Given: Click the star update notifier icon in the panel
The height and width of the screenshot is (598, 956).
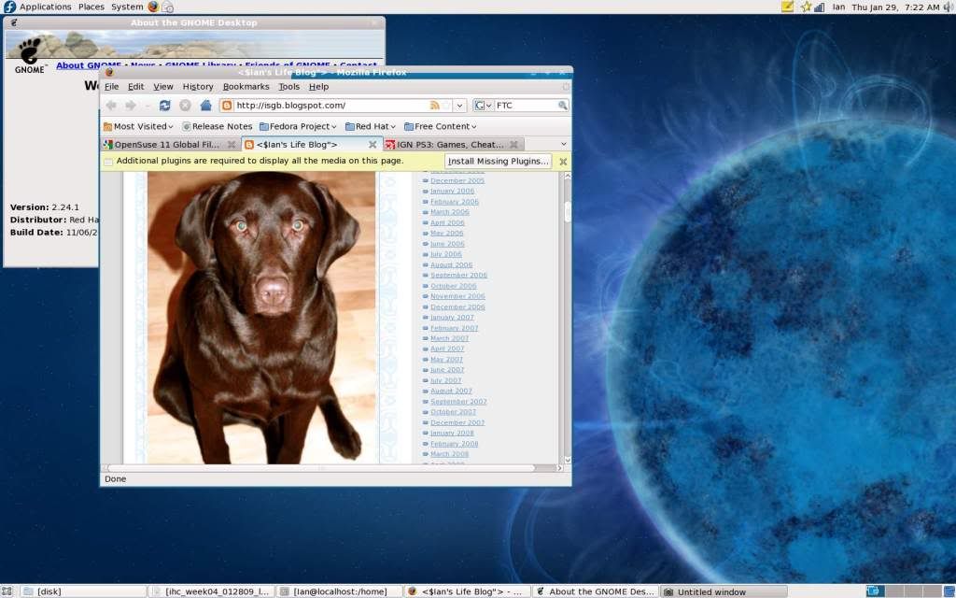Looking at the screenshot, I should (806, 7).
